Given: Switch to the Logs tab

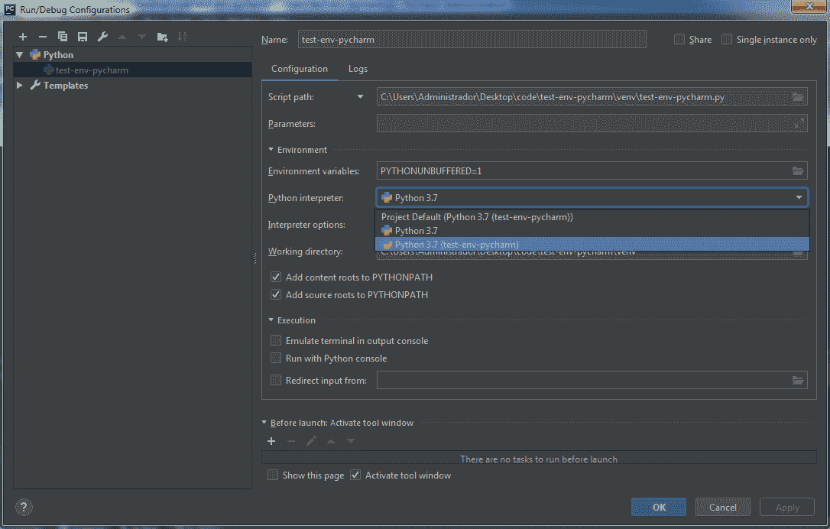Looking at the screenshot, I should (x=358, y=69).
